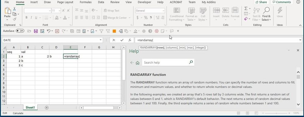Open the Cell Styles button
Viewport: 304px width, 117px height.
tap(203, 15)
